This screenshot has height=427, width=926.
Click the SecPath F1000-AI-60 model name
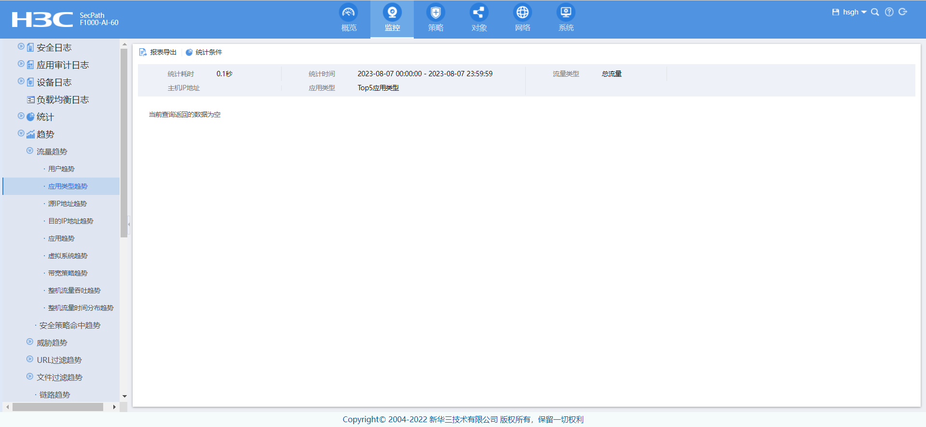click(99, 19)
